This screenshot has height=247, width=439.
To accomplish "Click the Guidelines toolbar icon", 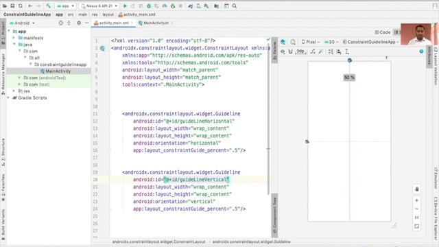I will click(347, 52).
